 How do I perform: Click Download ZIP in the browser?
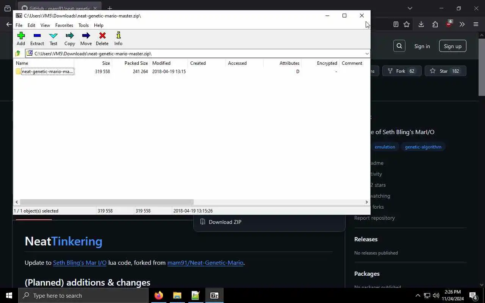coord(225,222)
